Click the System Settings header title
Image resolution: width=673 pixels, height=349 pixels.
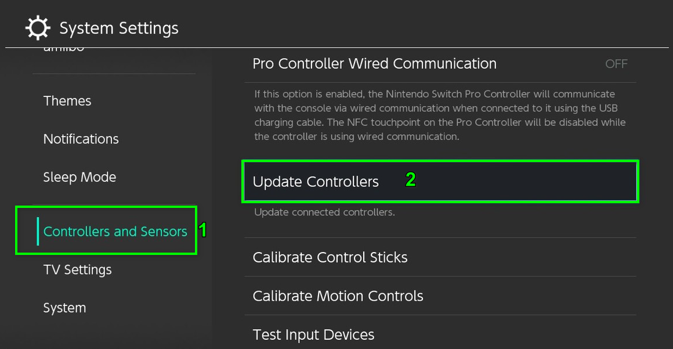tap(119, 28)
